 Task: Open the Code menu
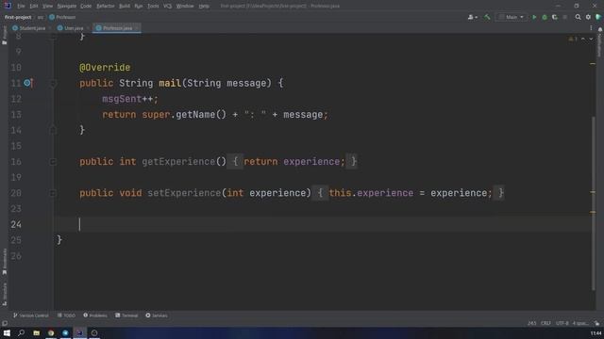86,6
